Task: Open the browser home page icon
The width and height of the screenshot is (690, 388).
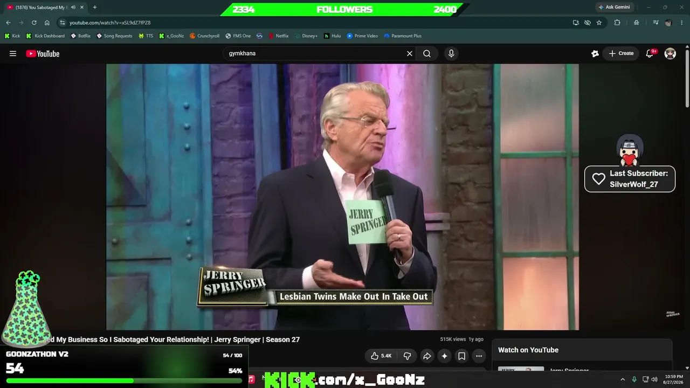Action: (47, 23)
